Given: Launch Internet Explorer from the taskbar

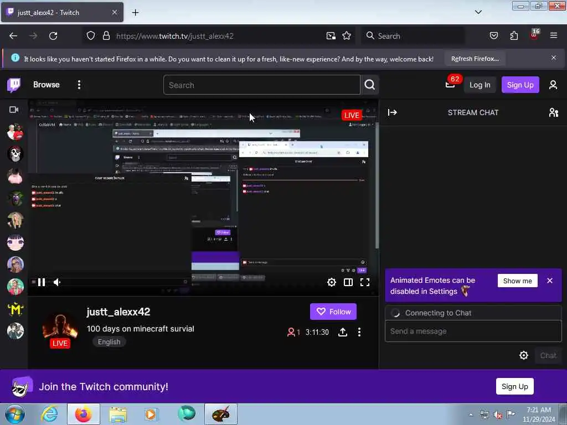Looking at the screenshot, I should tap(49, 414).
